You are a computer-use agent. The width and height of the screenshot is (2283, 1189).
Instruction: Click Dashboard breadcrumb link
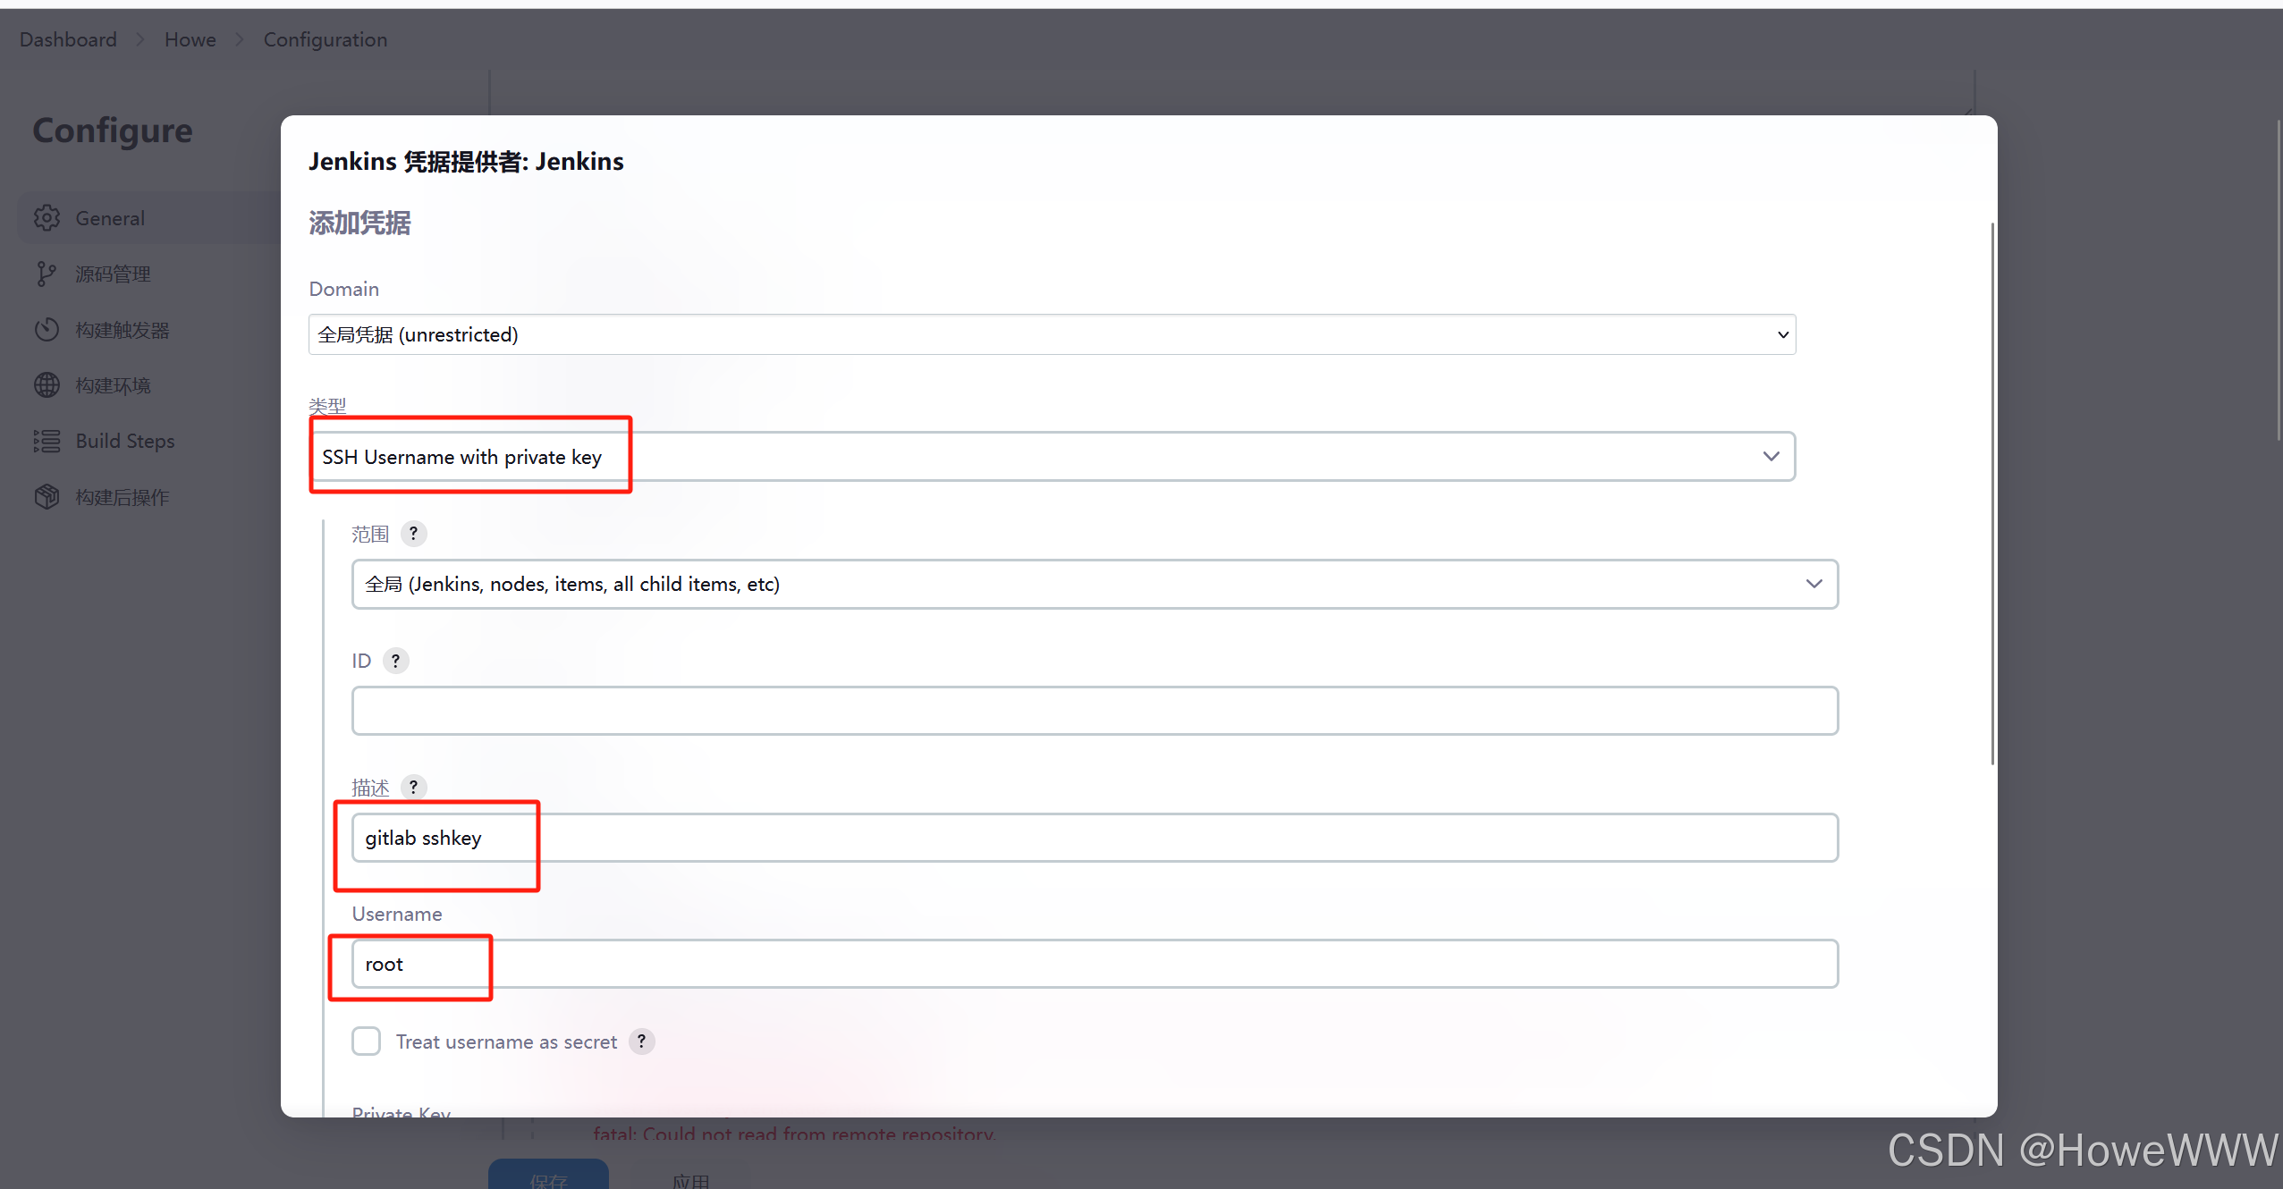(x=68, y=39)
